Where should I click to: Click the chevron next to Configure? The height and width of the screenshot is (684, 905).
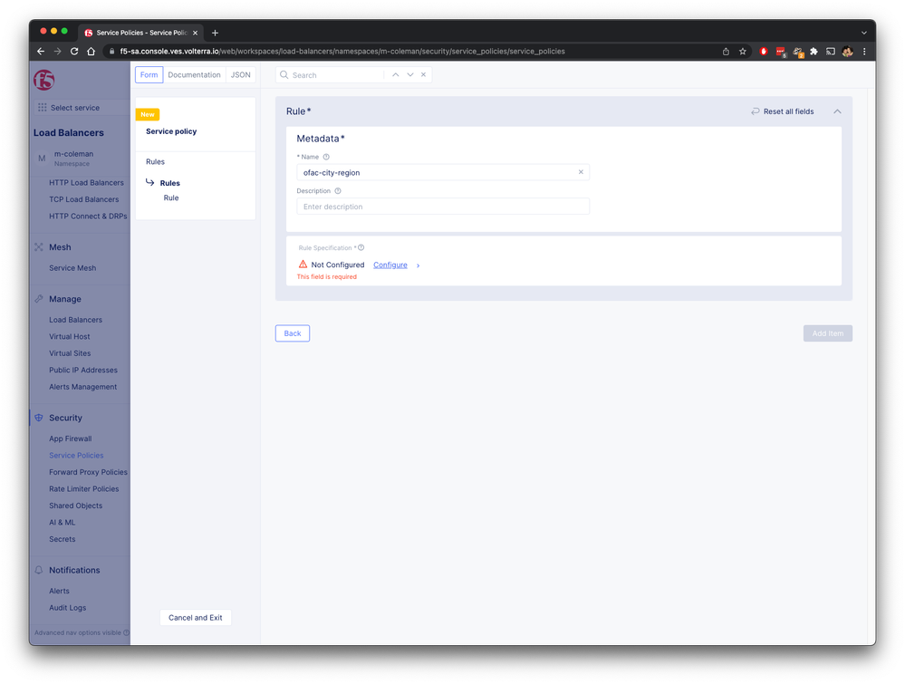click(418, 265)
